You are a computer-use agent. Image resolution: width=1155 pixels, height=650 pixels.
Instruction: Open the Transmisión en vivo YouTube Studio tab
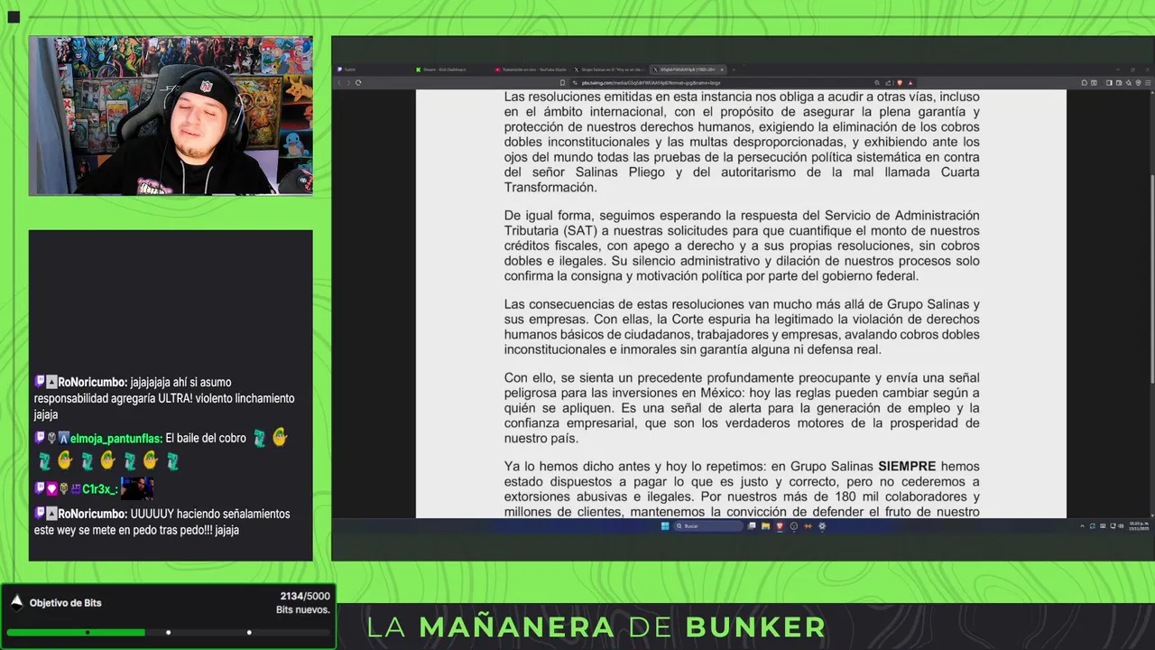[x=529, y=70]
